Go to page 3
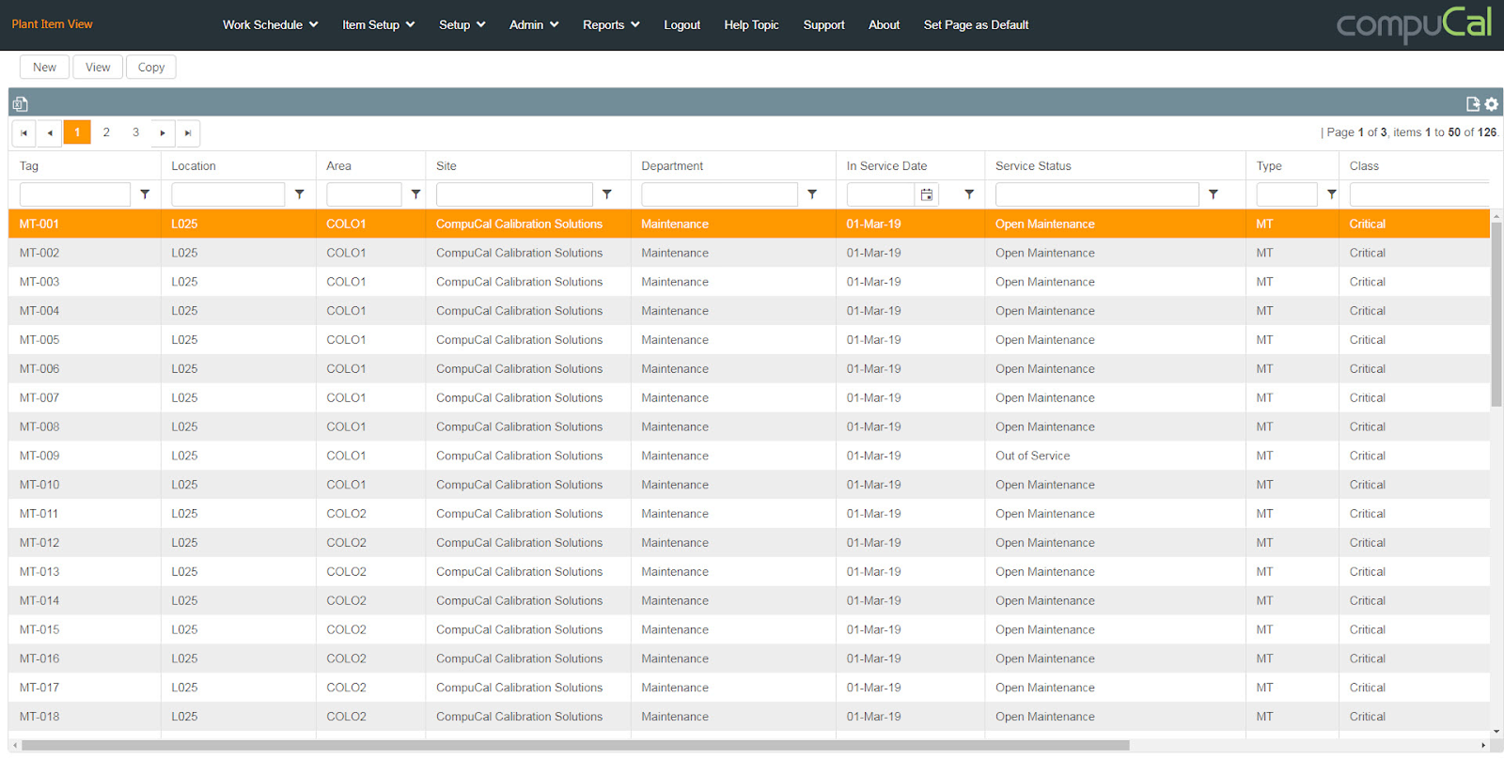This screenshot has width=1504, height=759. pyautogui.click(x=135, y=132)
